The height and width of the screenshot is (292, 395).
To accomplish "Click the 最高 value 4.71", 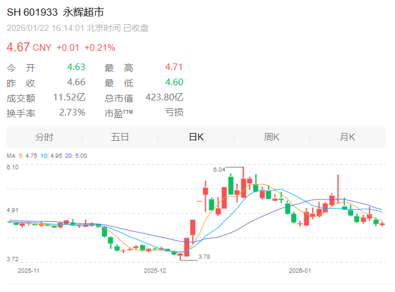I will (174, 68).
